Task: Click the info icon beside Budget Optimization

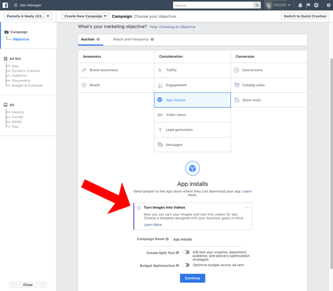Action: 178,265
